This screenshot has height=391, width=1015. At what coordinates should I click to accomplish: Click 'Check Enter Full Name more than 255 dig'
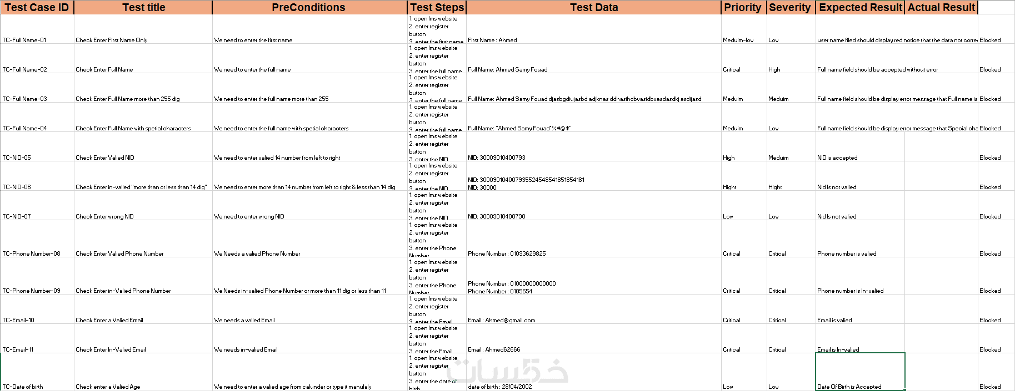tap(143, 88)
